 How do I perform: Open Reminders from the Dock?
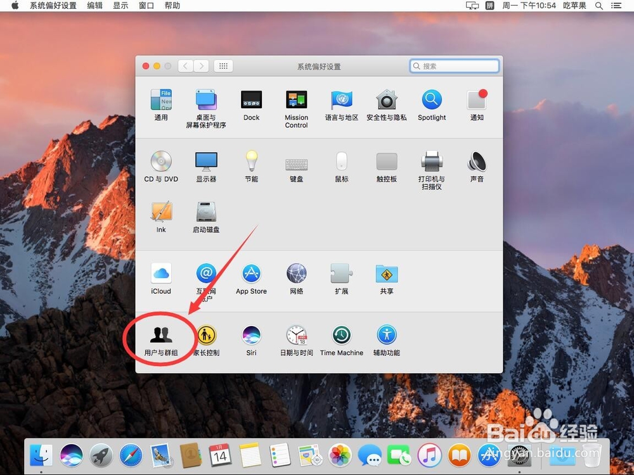pos(280,455)
